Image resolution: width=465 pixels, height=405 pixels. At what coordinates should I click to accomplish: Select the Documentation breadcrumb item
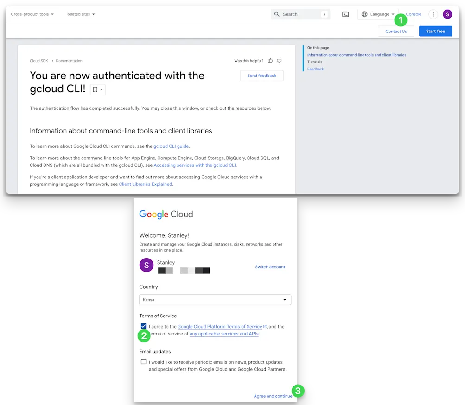[x=69, y=61]
